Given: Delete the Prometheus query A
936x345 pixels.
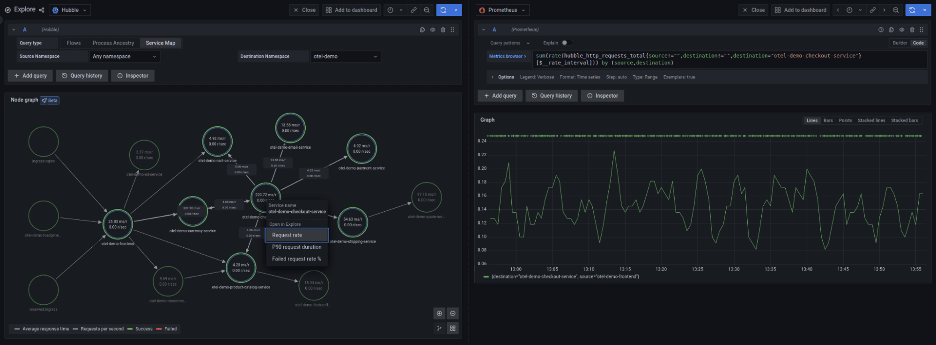Looking at the screenshot, I should [x=912, y=29].
